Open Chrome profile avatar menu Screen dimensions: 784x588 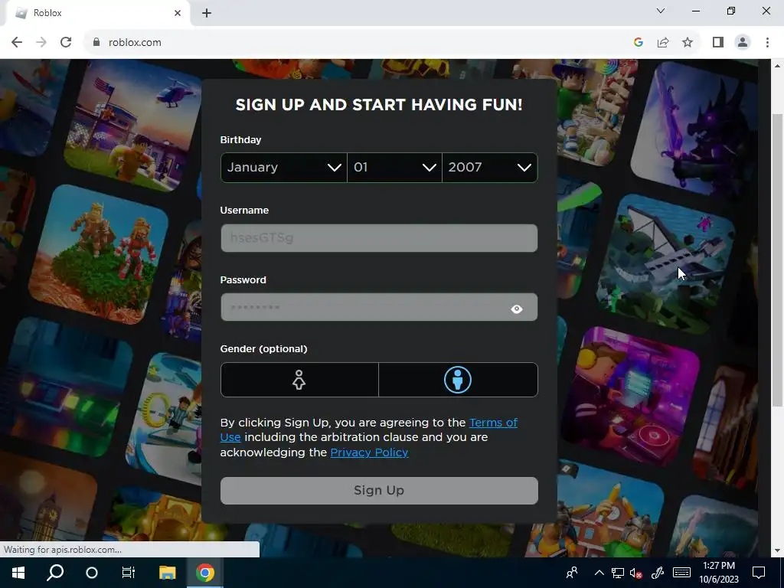click(x=743, y=43)
